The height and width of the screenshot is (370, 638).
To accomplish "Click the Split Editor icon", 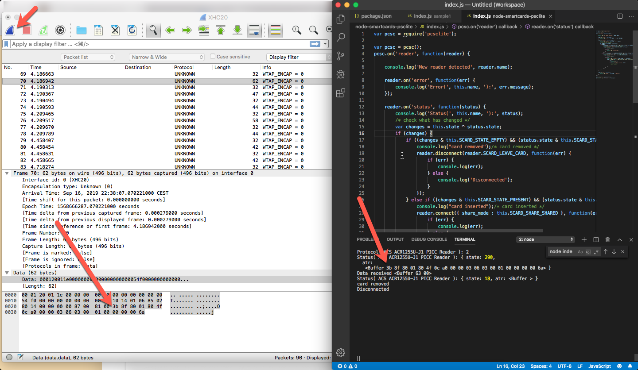I will (619, 16).
